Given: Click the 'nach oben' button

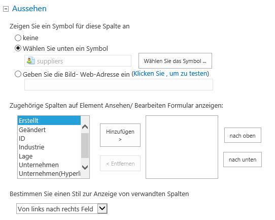Looking at the screenshot, I should 243,135.
